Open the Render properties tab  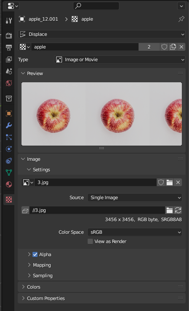point(9,35)
